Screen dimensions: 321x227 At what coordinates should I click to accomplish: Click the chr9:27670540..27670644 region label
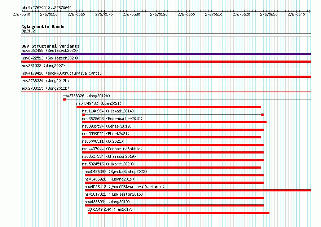pos(47,8)
